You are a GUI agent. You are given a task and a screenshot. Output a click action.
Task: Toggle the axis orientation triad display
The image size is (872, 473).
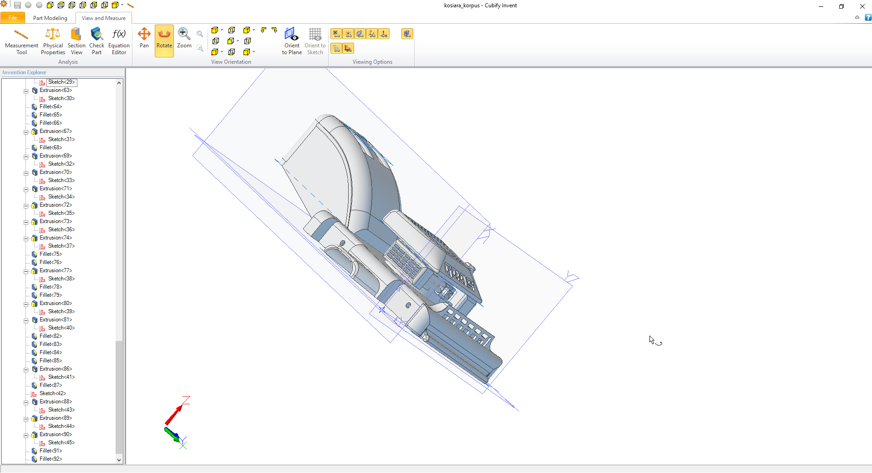(384, 34)
